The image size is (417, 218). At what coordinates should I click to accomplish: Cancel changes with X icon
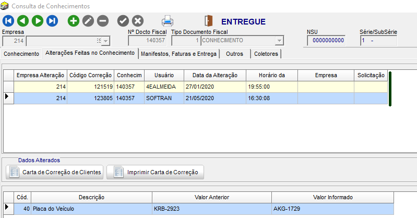tap(138, 21)
